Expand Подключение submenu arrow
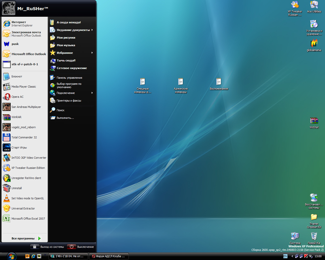The height and width of the screenshot is (260, 325). [92, 93]
